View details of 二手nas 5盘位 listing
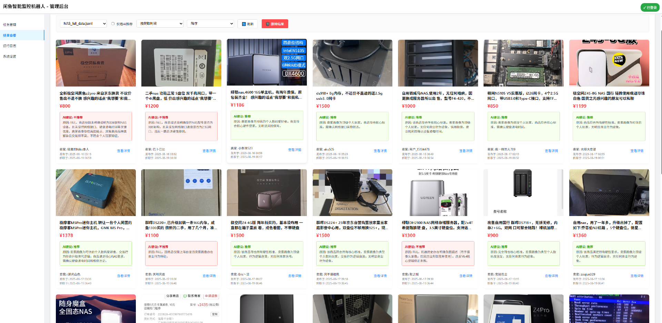This screenshot has width=662, height=323. (x=209, y=151)
